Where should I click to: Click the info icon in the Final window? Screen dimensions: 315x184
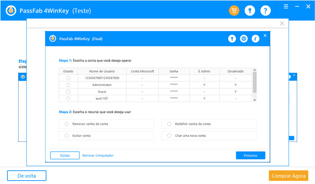pos(255,39)
